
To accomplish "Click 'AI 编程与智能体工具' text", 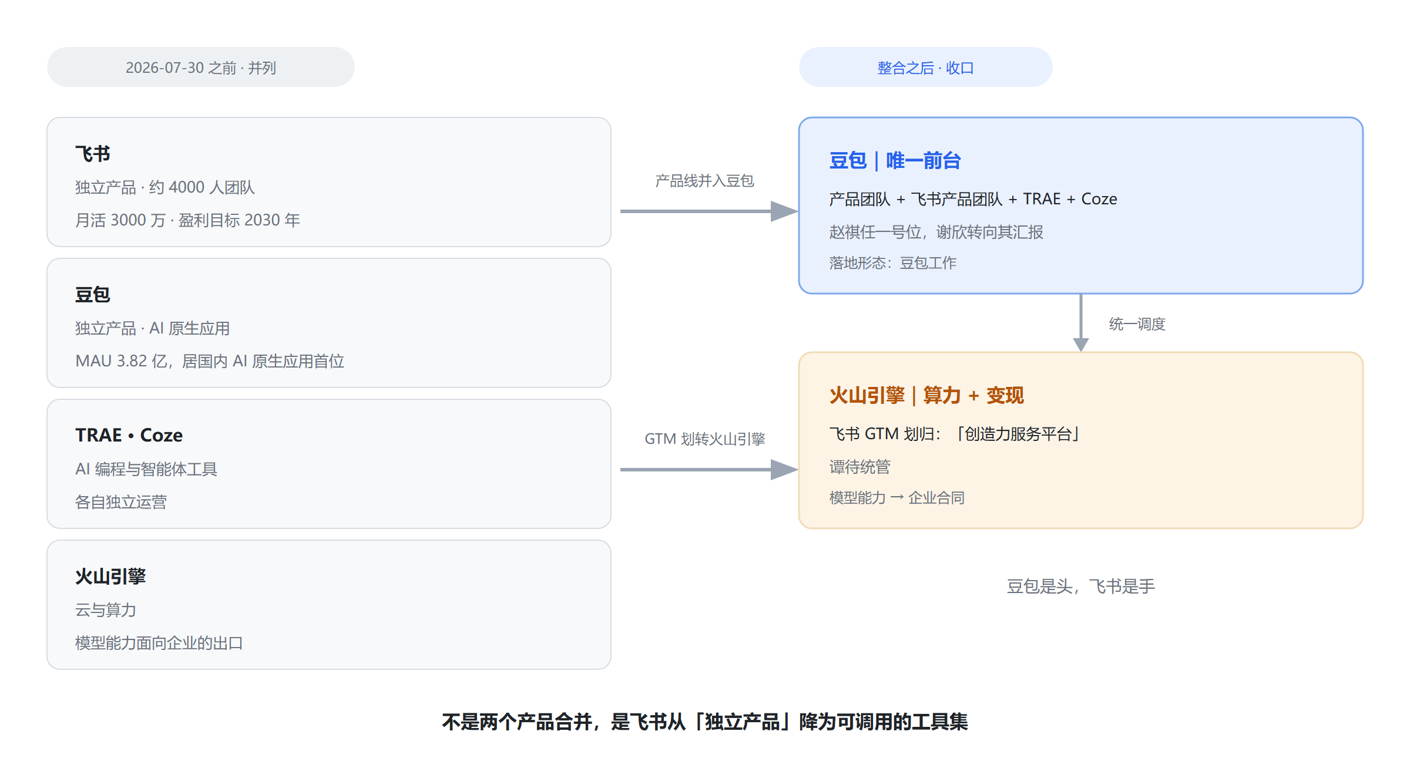I will tap(146, 469).
